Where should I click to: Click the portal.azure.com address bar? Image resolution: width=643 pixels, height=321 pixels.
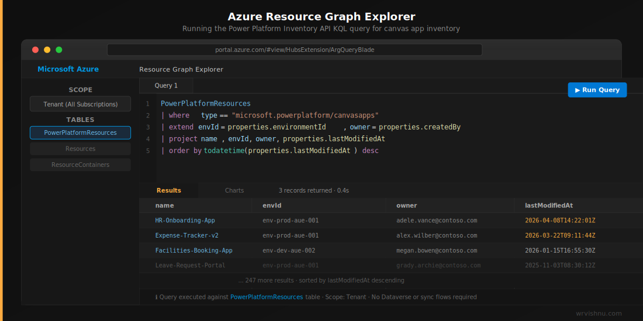[x=295, y=50]
